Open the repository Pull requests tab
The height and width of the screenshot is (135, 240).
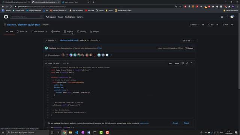click(x=39, y=31)
